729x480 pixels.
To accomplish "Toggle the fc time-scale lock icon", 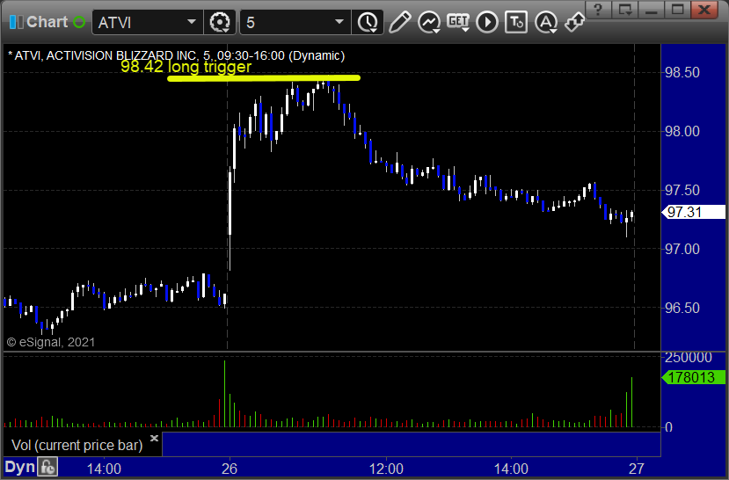I will 47,467.
